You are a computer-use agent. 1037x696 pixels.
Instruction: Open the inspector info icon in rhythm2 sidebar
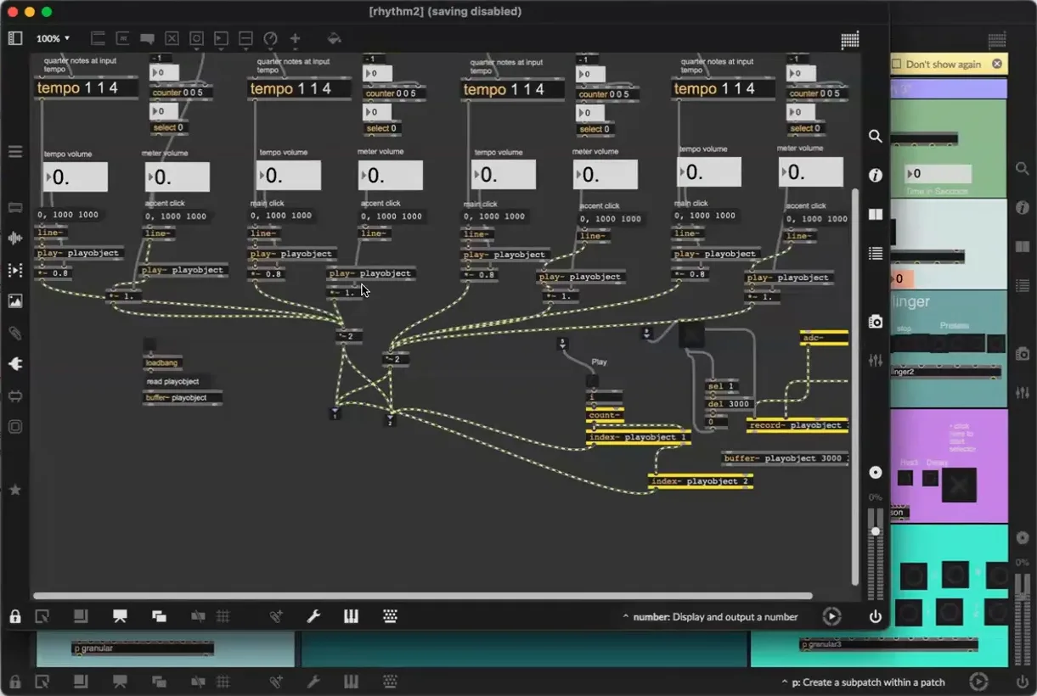[876, 175]
